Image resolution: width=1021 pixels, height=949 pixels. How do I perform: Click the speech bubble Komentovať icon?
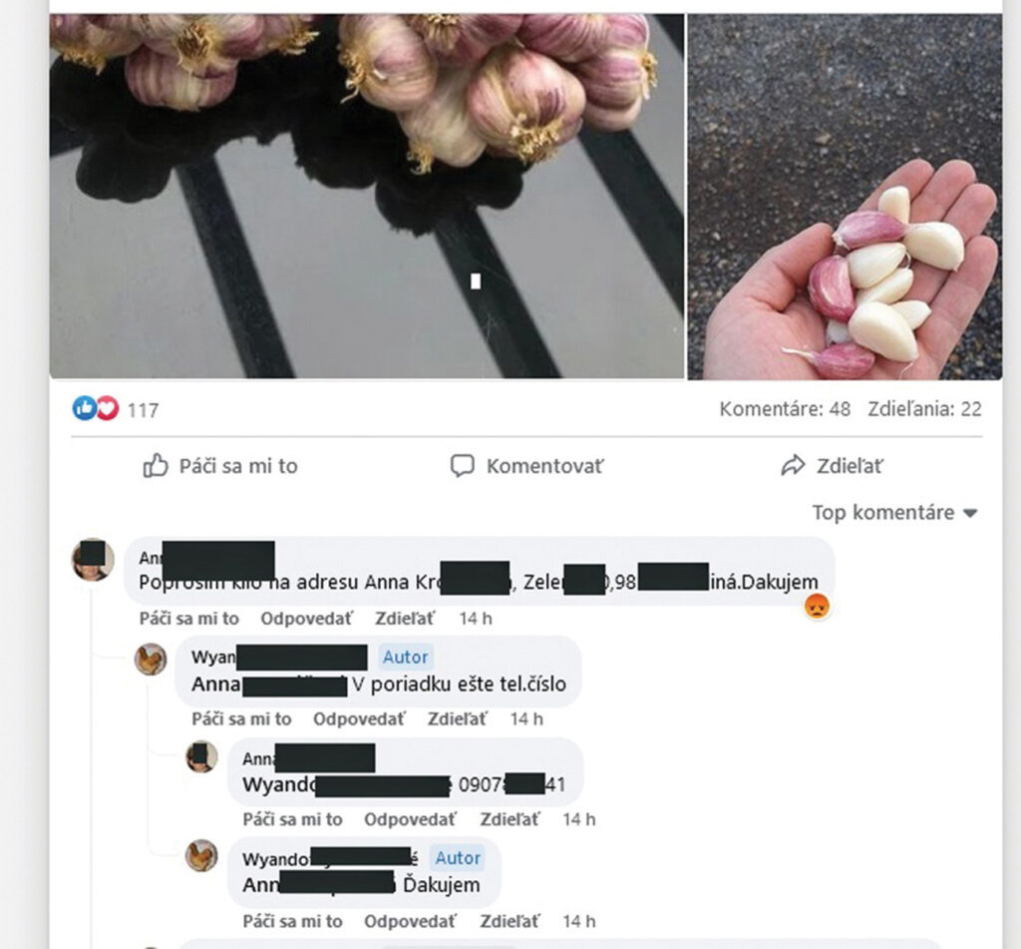click(463, 466)
